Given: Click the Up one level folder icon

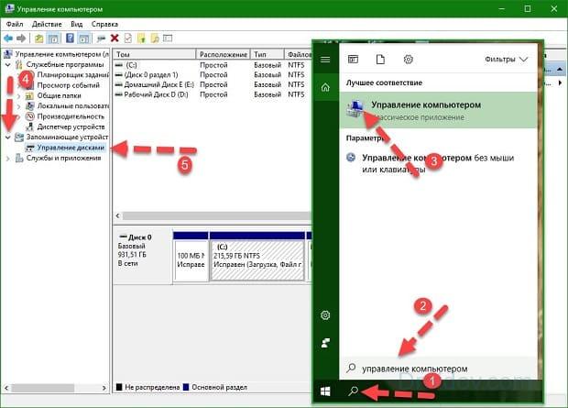Looking at the screenshot, I should coord(38,39).
